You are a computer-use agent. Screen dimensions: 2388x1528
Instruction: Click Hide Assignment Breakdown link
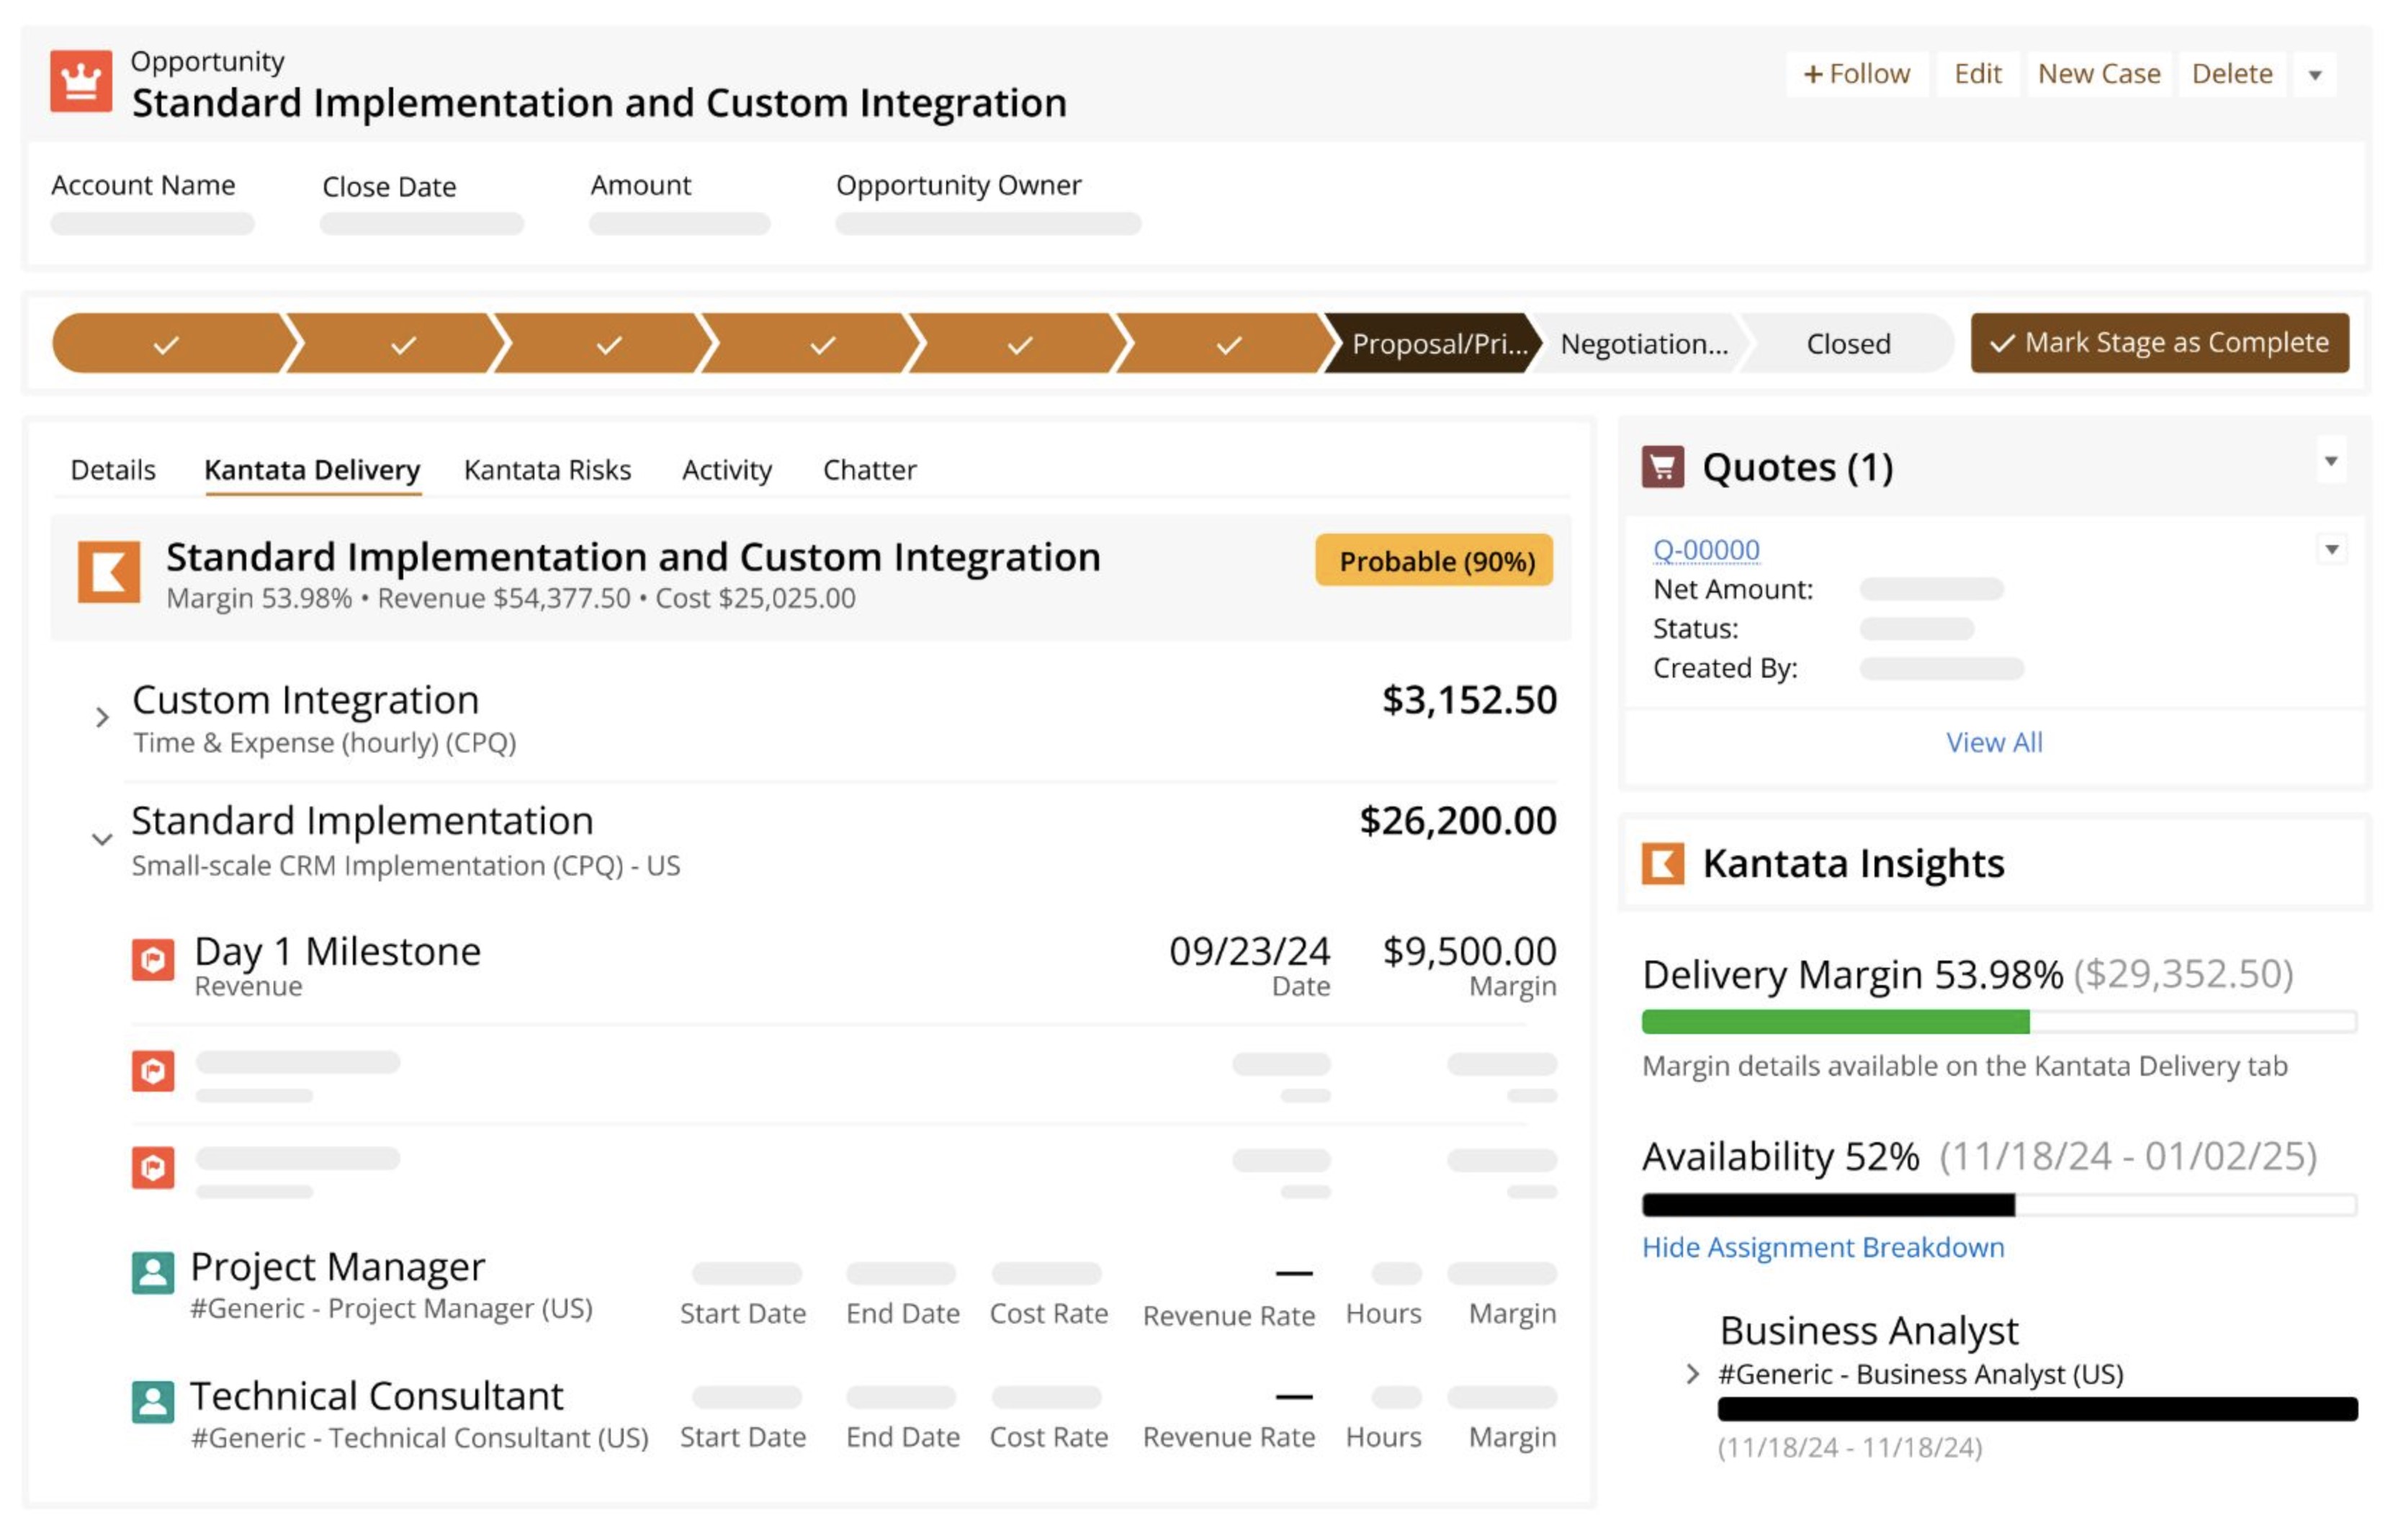pyautogui.click(x=1823, y=1247)
